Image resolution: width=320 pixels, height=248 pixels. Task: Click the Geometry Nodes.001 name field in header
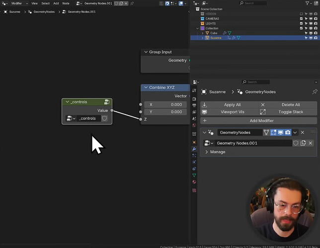(98, 3)
